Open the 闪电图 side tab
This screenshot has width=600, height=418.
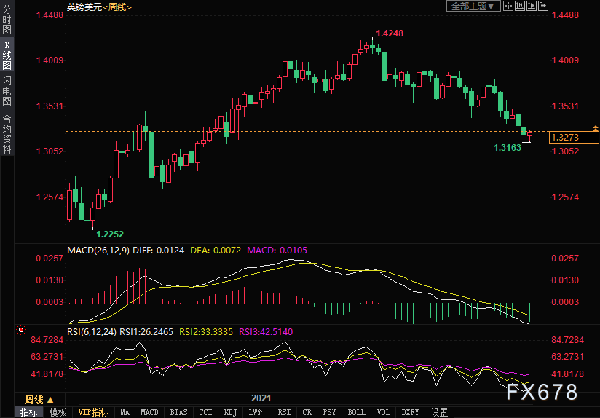click(7, 91)
